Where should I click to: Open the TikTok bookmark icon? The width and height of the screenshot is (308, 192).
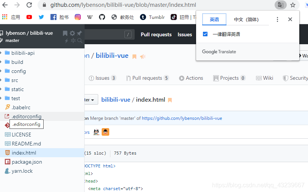tap(174, 17)
